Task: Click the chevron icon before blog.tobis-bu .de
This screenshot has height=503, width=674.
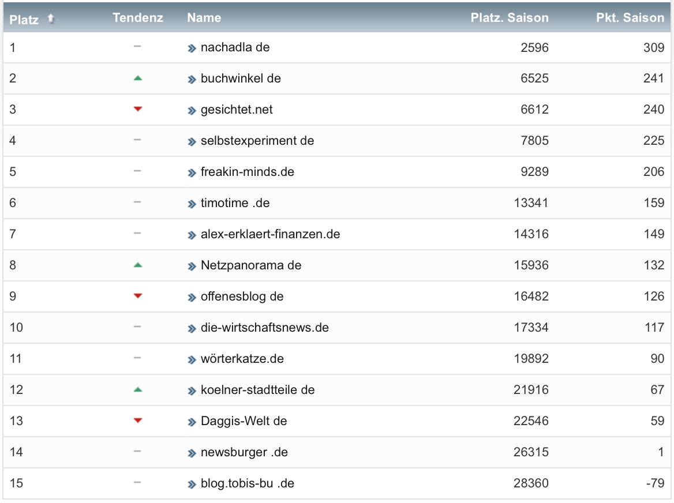Action: point(192,485)
